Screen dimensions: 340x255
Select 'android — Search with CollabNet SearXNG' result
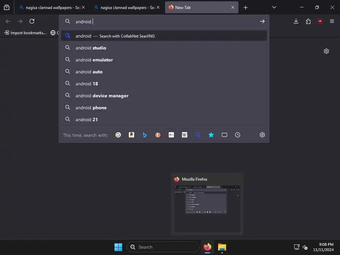pos(164,36)
